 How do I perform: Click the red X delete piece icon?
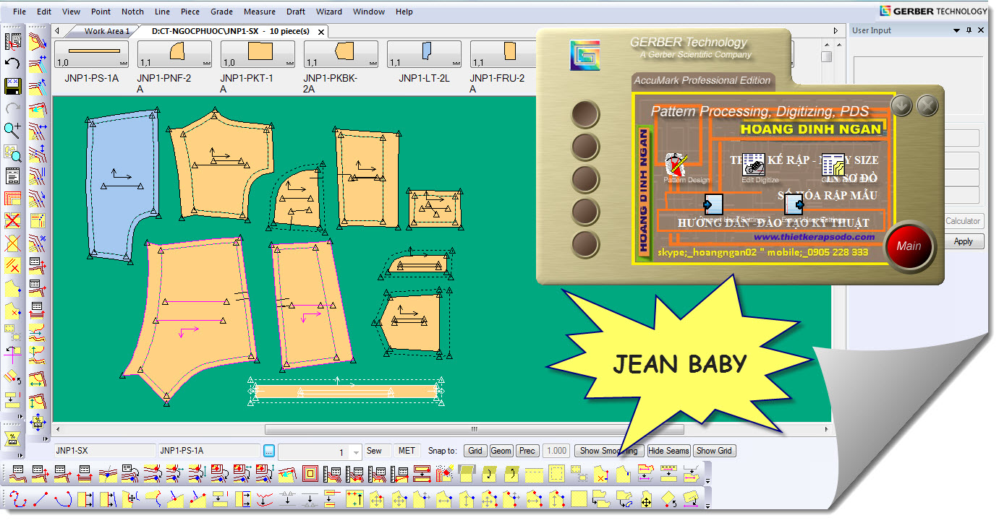pyautogui.click(x=12, y=220)
